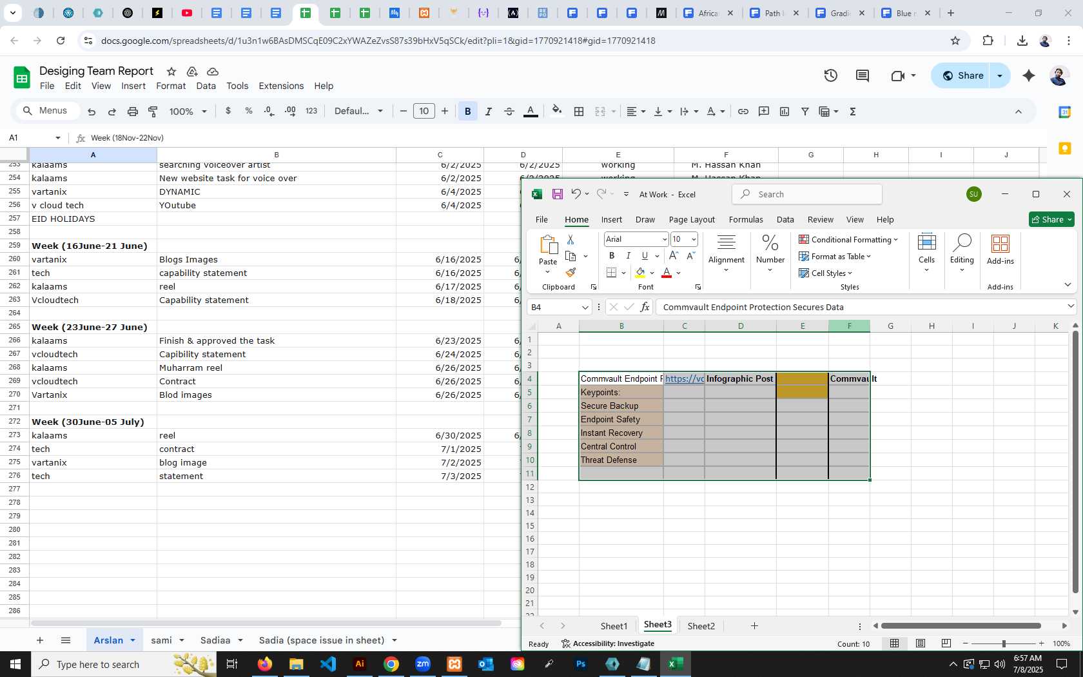Open Visual Studio Code from taskbar

(328, 663)
